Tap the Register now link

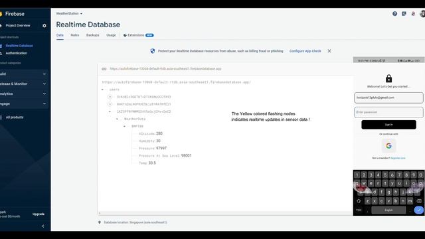[x=398, y=158]
